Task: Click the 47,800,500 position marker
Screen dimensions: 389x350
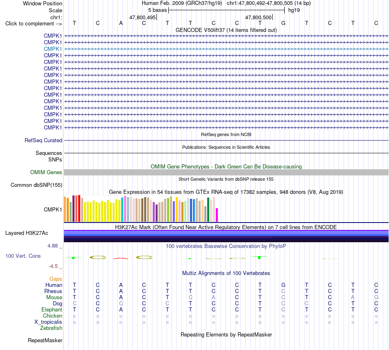Action: (258, 17)
